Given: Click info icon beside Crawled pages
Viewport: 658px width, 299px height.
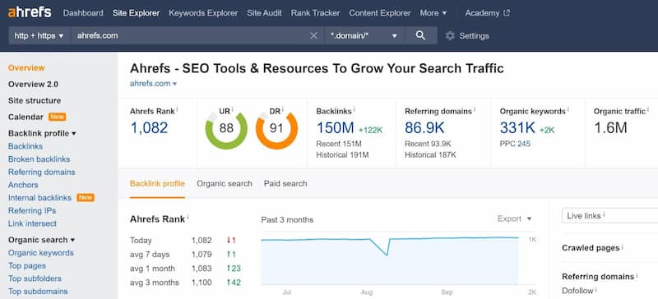Looking at the screenshot, I should 623,246.
